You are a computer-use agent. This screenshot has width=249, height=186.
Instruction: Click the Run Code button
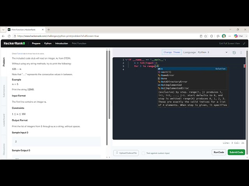219,152
